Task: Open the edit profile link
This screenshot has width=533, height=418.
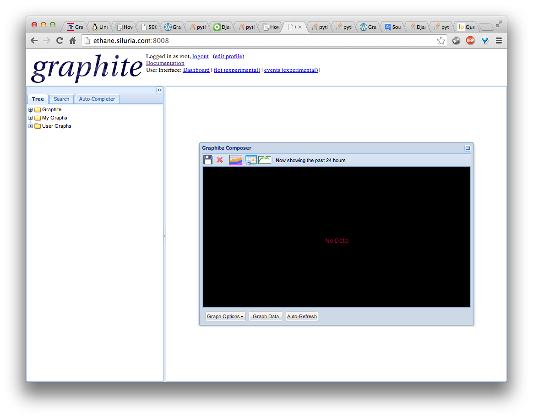Action: 228,56
